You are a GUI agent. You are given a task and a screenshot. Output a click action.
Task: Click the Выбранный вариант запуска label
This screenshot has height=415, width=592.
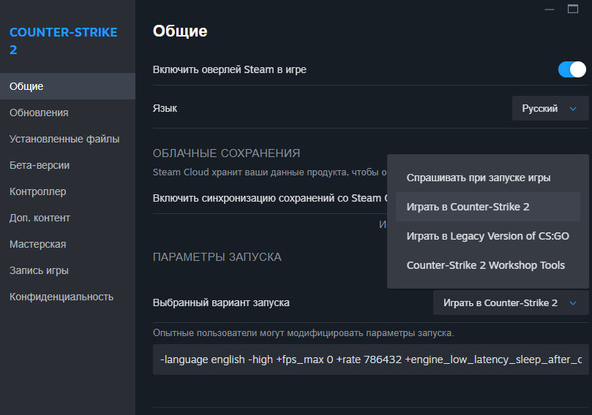tap(221, 302)
